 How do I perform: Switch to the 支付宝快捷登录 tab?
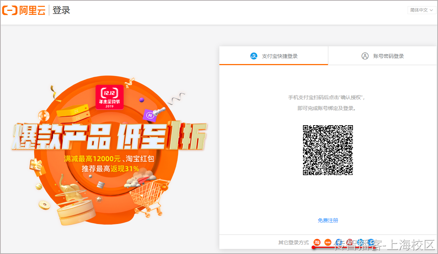(274, 56)
